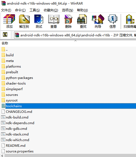Select the simpleperf folder

coord(68,89)
